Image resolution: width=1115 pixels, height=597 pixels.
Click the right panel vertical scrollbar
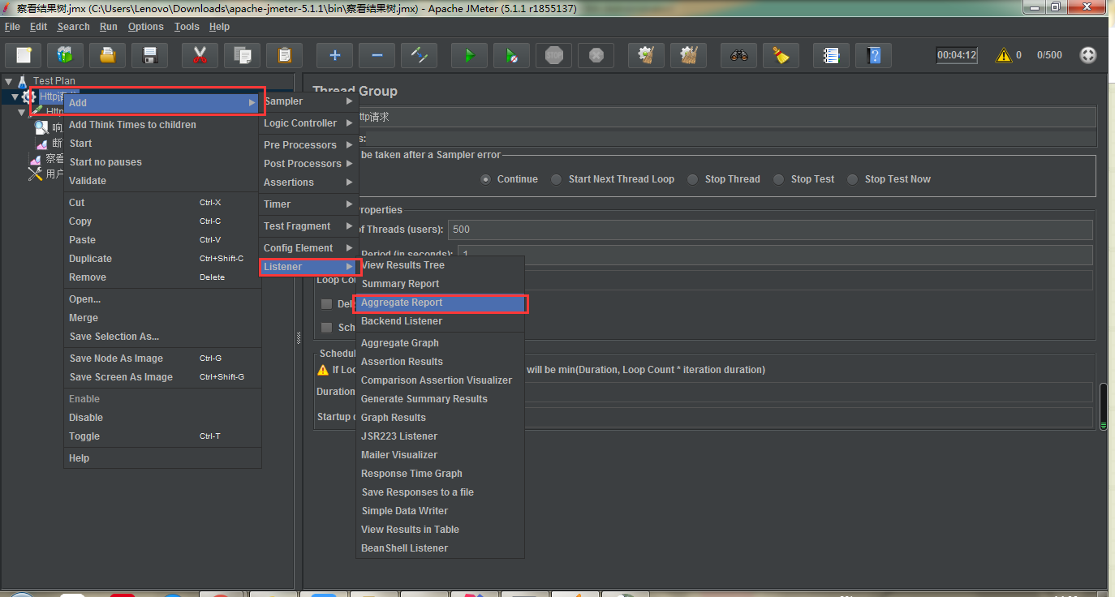pyautogui.click(x=1103, y=406)
